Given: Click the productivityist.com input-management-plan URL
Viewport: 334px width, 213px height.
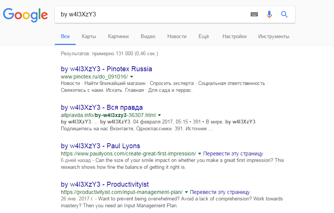Looking at the screenshot, I should 122,192.
